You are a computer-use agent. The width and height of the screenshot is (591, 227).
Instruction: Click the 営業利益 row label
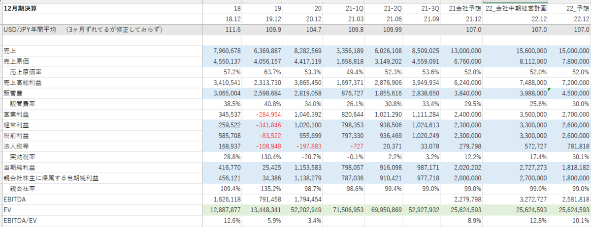(16, 114)
